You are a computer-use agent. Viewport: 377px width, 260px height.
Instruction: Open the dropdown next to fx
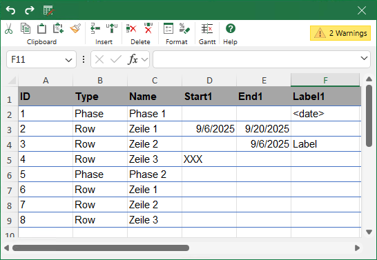(x=144, y=59)
